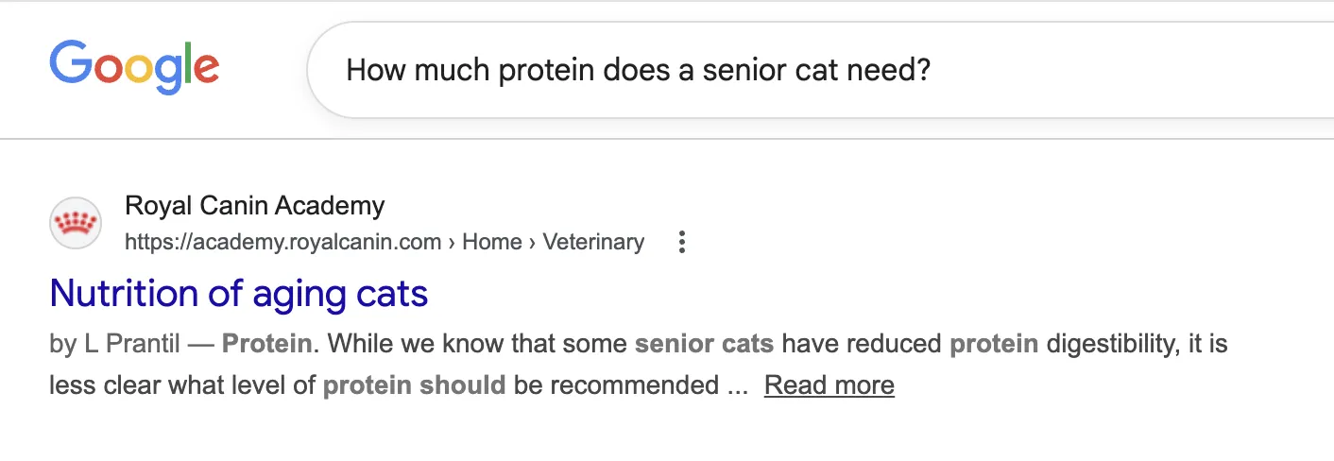1334x461 pixels.
Task: Click bold "protein should" in the snippet
Action: click(x=414, y=385)
